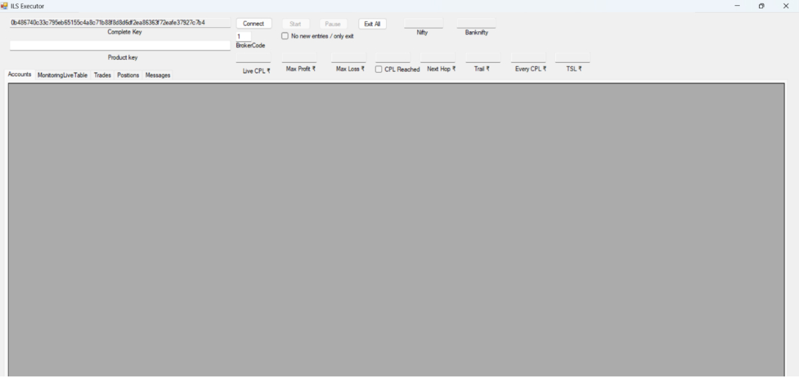Click the BrokerCode input field
This screenshot has height=377, width=799.
244,37
